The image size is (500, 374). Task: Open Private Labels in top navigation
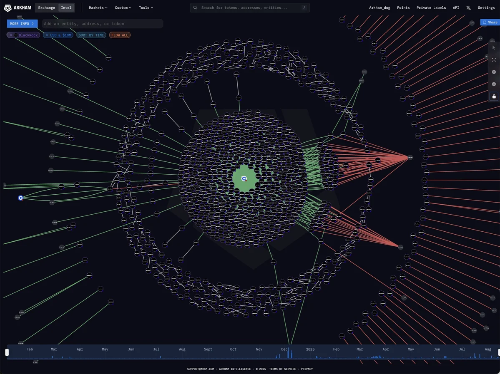(431, 7)
